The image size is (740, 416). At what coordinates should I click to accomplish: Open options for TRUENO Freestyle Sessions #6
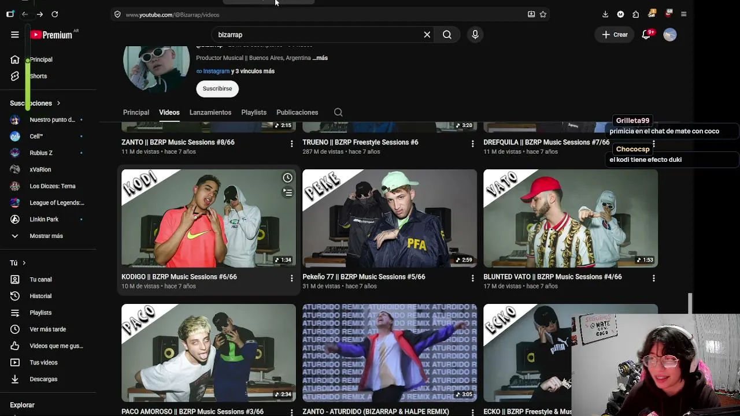pos(472,144)
